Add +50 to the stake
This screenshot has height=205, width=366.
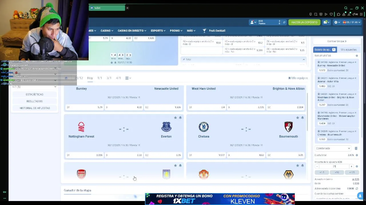tap(337, 172)
